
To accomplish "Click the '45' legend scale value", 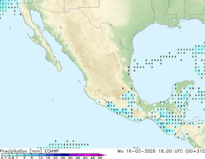I will point(92,158).
